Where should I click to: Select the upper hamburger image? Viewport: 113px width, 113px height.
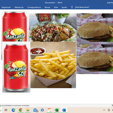click(95, 29)
